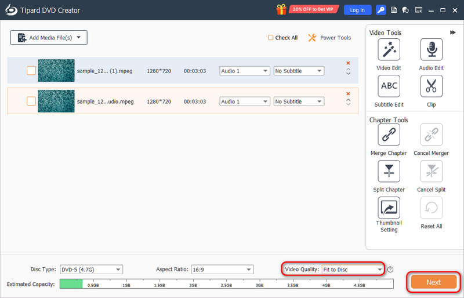Collapse the tools panel with double-arrow icon

453,32
